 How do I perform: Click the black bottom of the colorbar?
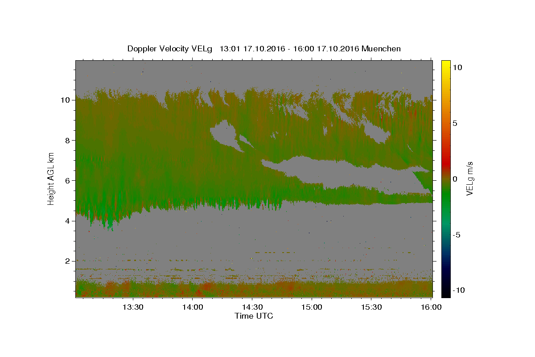pyautogui.click(x=445, y=295)
